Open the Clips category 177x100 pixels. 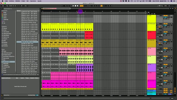point(5,41)
